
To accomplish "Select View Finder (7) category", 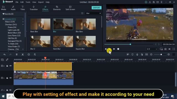I will [14, 46].
